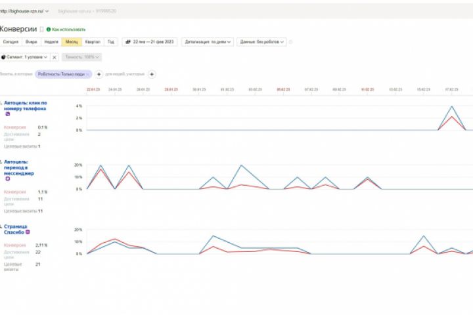Click purple icon under phone click goal
The image size is (473, 315).
click(7, 114)
